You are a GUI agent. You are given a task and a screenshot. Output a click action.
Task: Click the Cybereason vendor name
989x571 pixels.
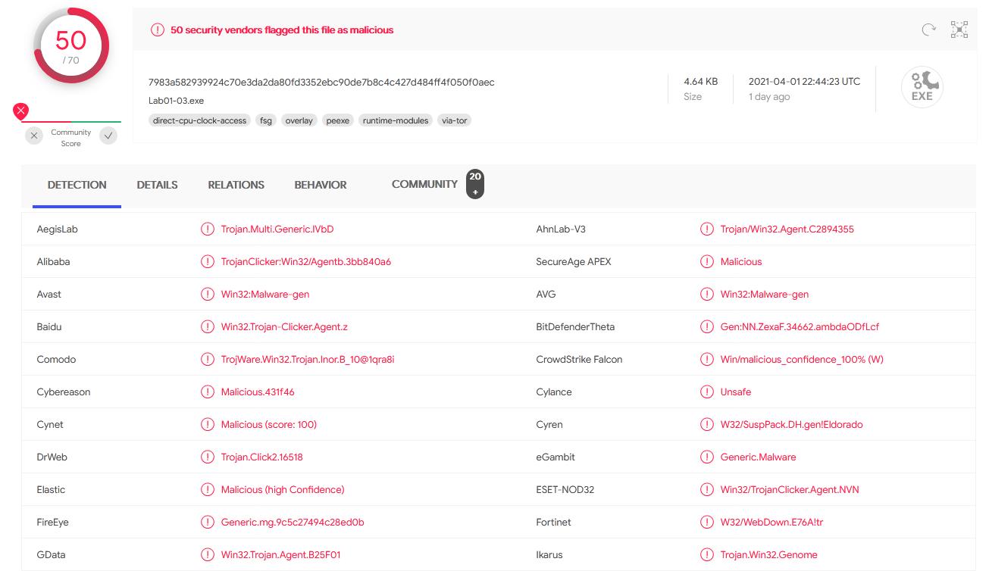pyautogui.click(x=64, y=392)
